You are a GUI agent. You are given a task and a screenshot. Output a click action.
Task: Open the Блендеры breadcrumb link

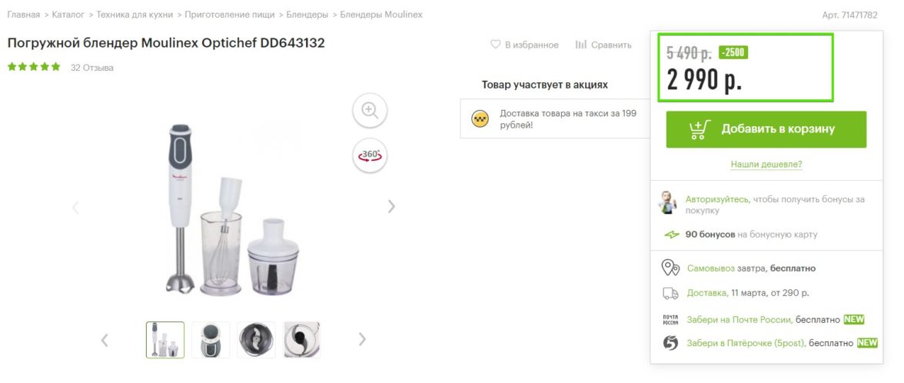pos(307,15)
